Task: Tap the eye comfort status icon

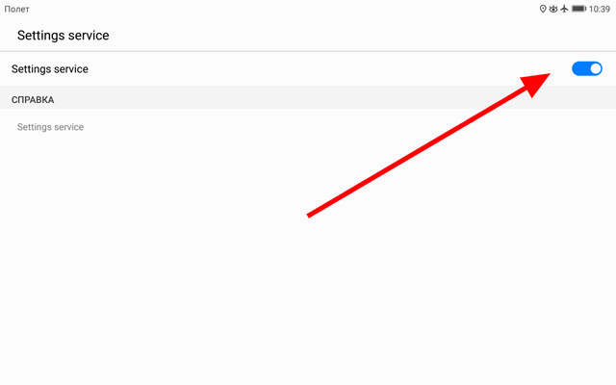Action: (x=553, y=9)
